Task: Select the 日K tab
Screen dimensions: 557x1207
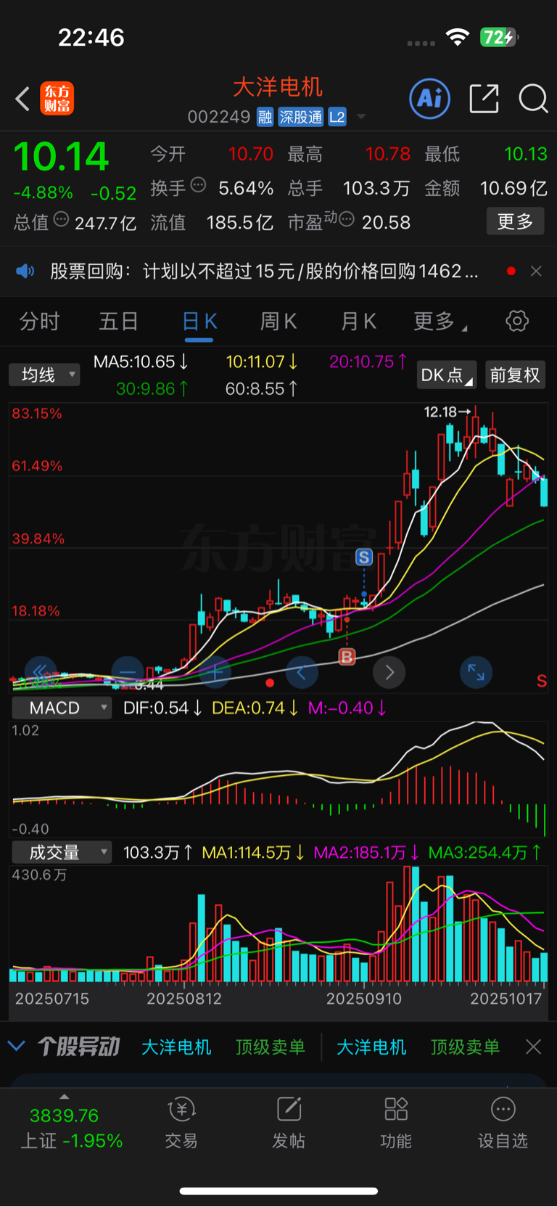Action: point(199,321)
